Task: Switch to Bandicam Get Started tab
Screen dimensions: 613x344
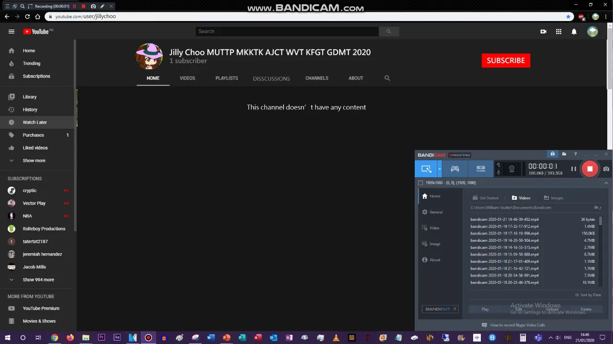Action: [x=486, y=198]
